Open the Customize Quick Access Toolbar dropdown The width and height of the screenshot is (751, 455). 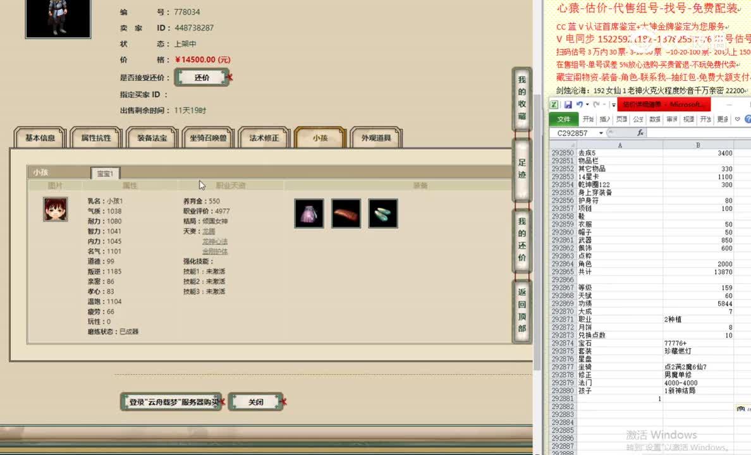point(613,104)
